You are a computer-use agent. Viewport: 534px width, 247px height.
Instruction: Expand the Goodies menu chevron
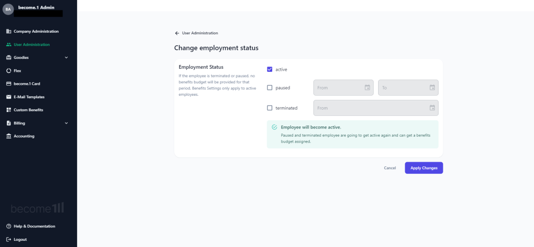pos(66,57)
